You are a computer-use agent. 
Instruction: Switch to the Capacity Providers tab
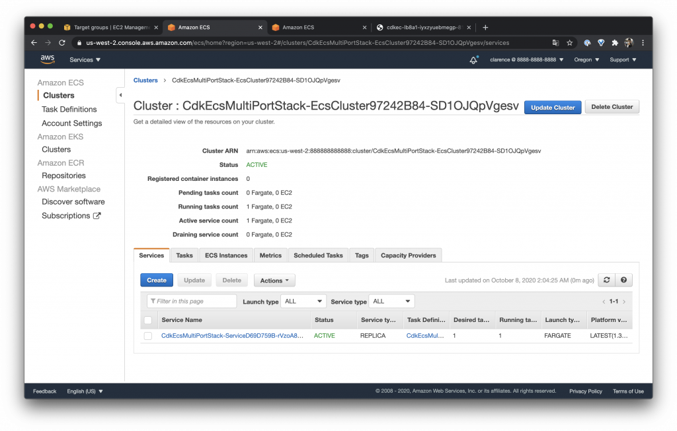point(409,255)
